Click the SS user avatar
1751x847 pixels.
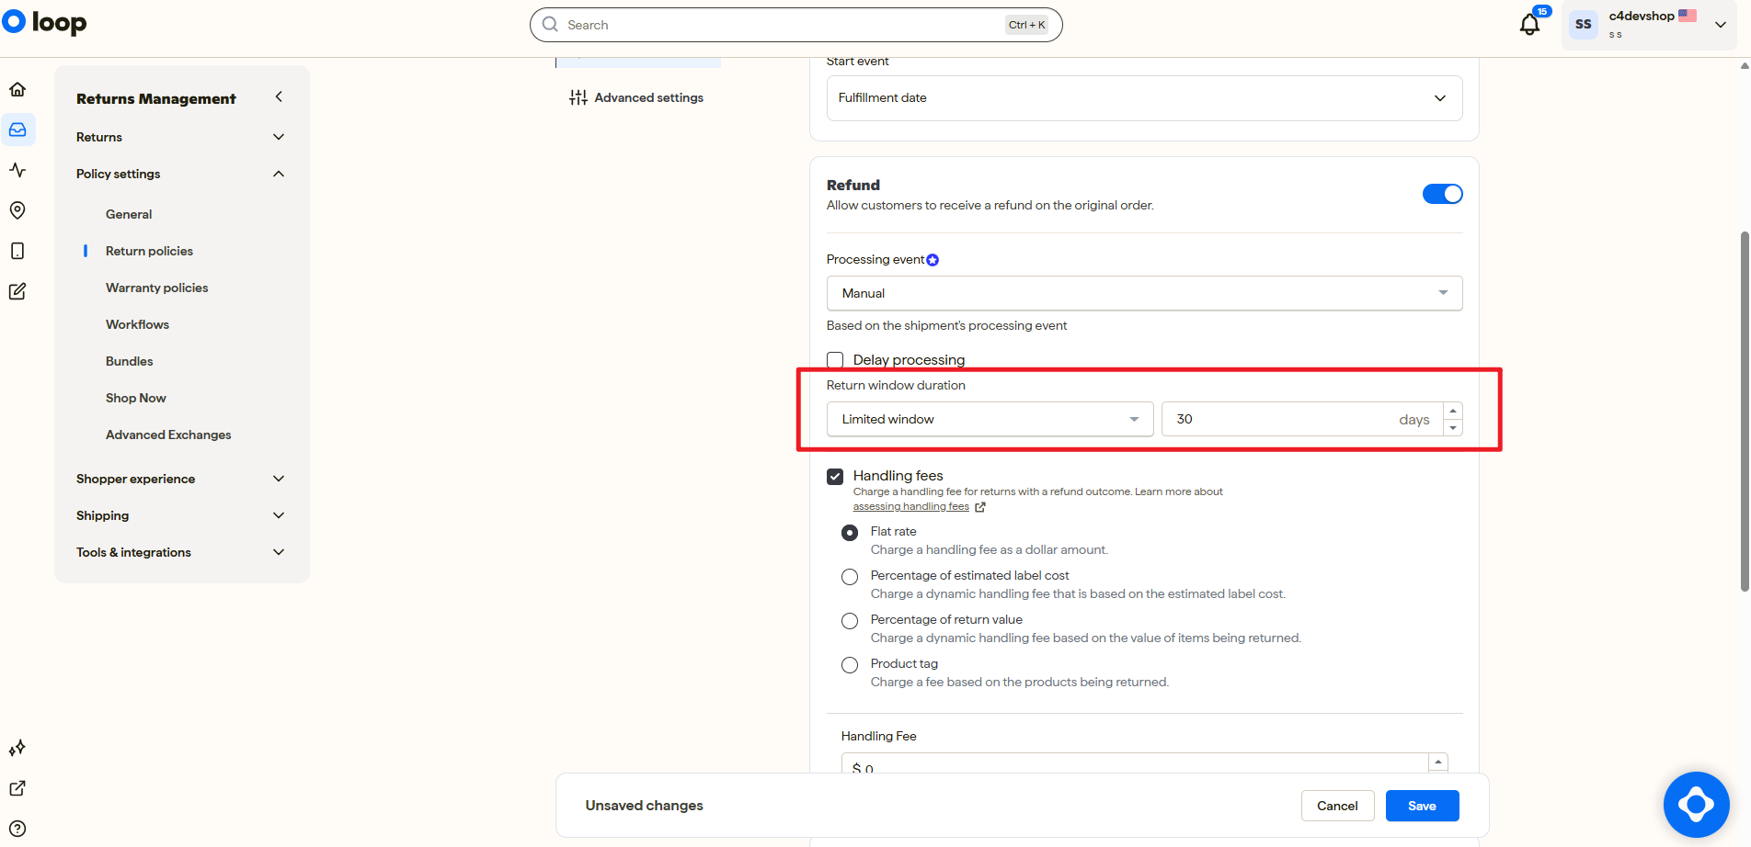coord(1583,25)
